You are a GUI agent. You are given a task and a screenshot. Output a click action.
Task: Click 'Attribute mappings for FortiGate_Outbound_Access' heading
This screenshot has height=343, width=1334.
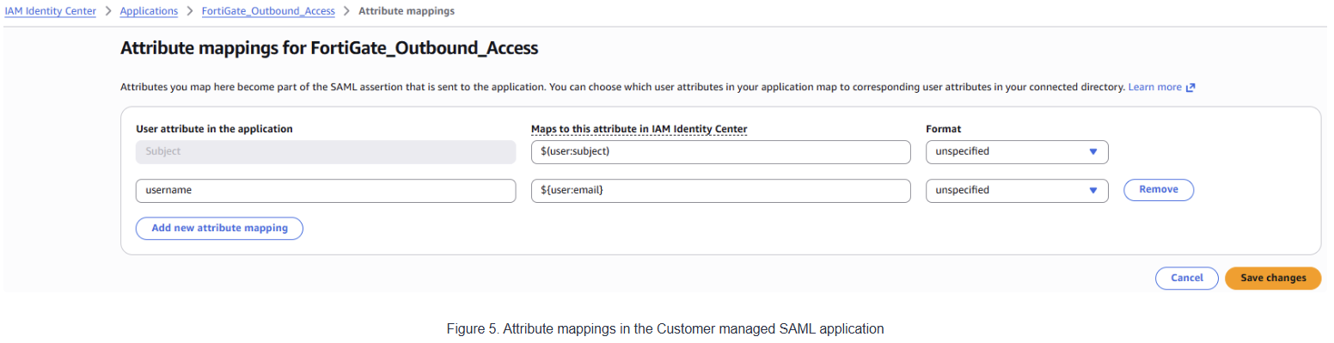click(329, 48)
